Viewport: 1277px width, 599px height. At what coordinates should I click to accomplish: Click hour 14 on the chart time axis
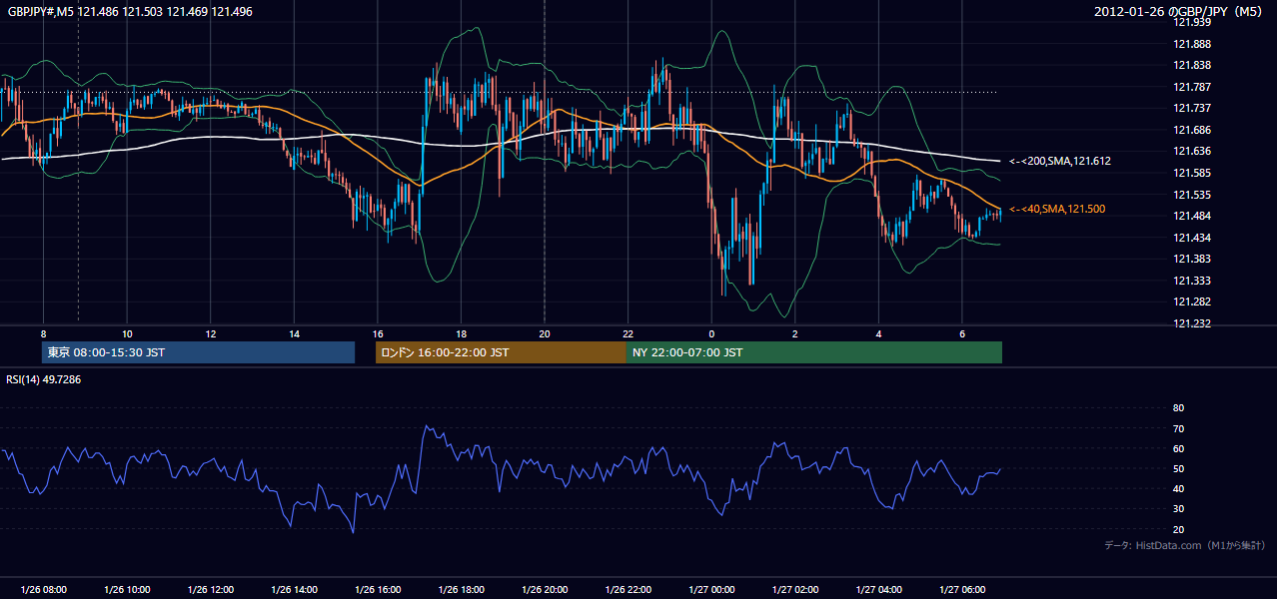pyautogui.click(x=294, y=333)
